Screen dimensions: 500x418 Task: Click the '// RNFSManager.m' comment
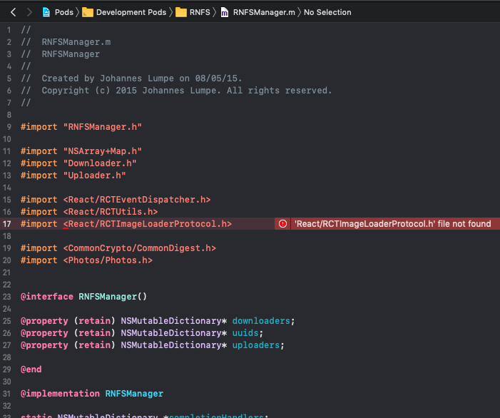coord(66,42)
